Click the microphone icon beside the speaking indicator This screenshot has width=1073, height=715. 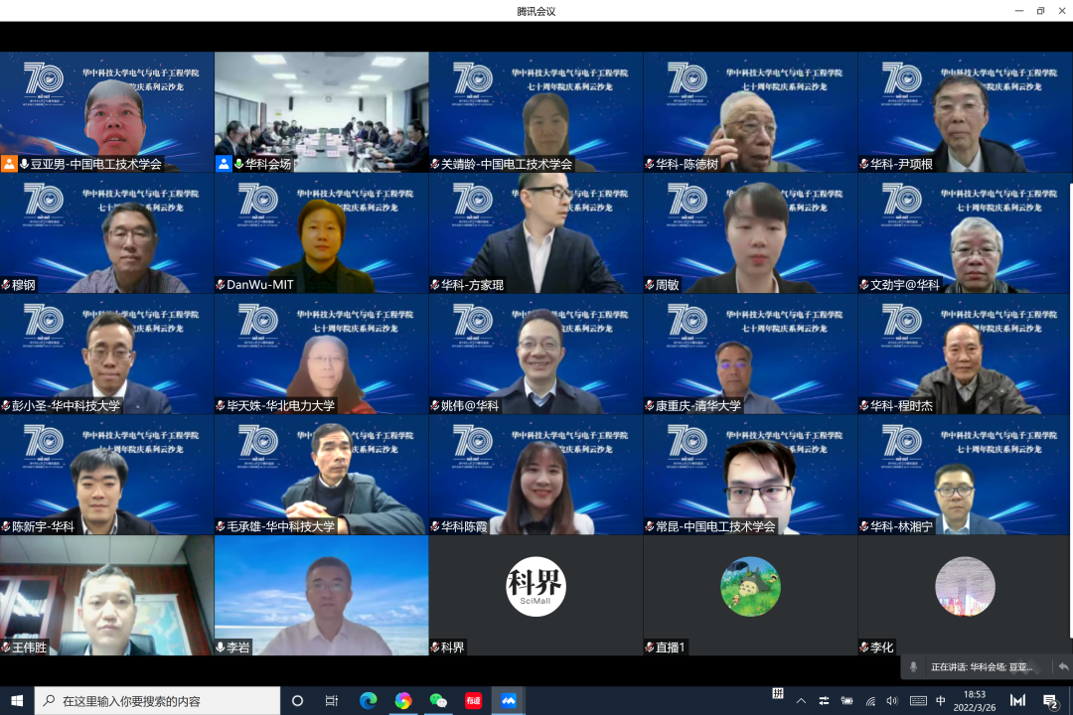[914, 667]
